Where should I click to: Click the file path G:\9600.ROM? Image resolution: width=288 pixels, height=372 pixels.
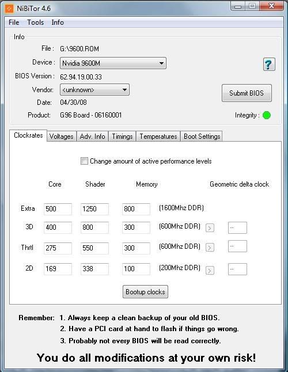click(x=79, y=49)
